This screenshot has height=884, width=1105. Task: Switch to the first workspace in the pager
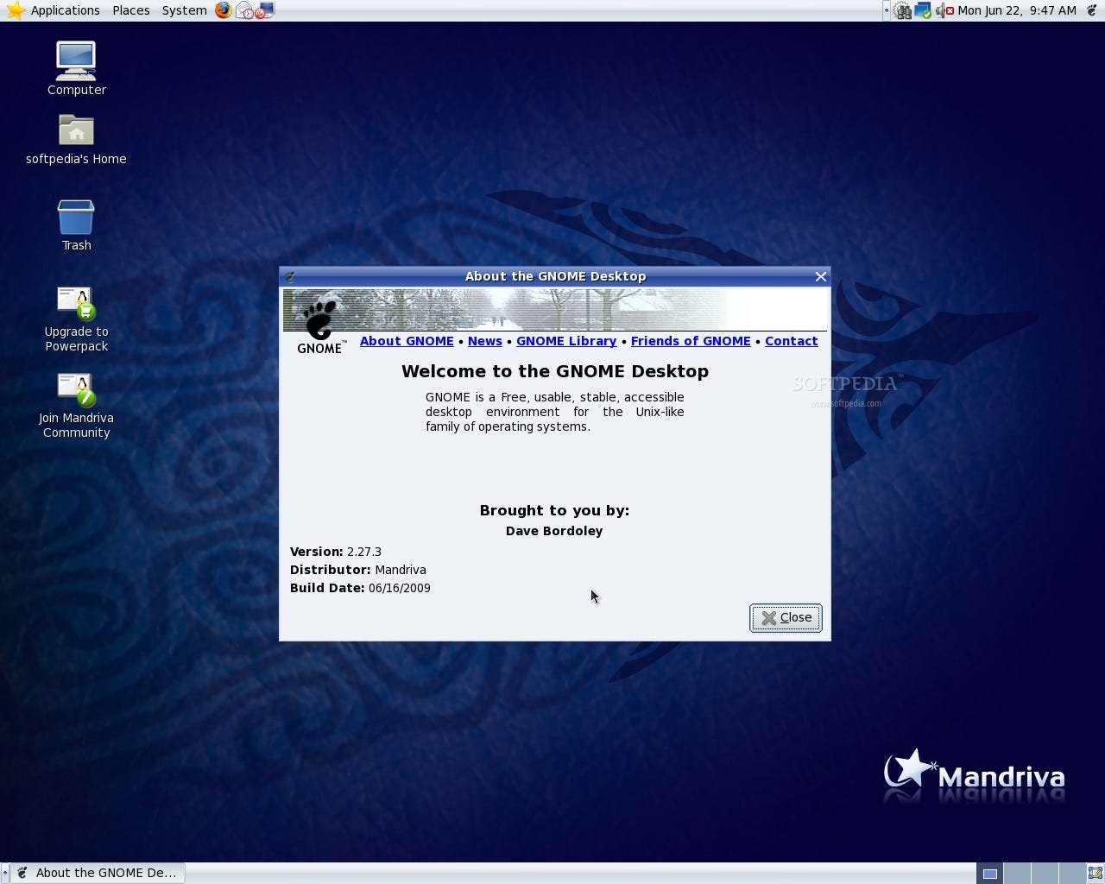pyautogui.click(x=989, y=873)
